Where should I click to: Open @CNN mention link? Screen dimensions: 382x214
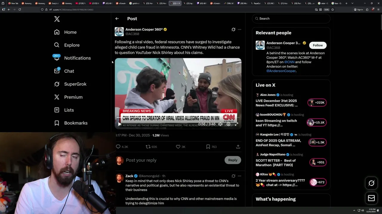coord(289,62)
